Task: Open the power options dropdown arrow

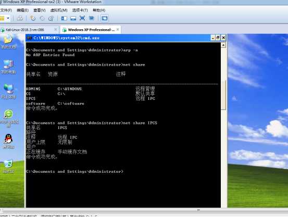Action: click(x=8, y=18)
